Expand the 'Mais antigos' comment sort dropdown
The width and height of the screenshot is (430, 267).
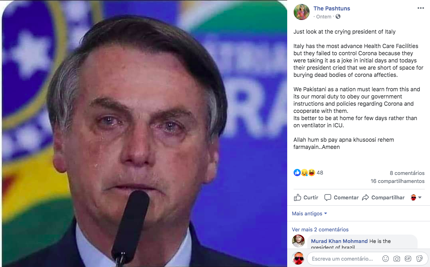[309, 213]
